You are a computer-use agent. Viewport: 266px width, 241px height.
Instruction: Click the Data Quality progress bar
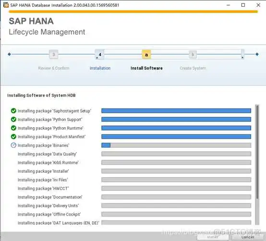pyautogui.click(x=176, y=154)
